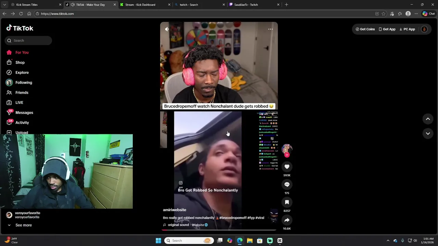Seek on the video progress bar
Image resolution: width=438 pixels, height=246 pixels.
coord(219,230)
